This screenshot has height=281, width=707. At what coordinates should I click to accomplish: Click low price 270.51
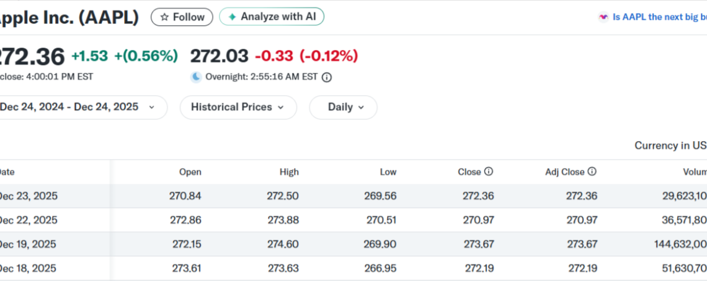[x=381, y=220]
